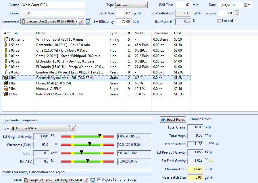Select the El Dorado Dry Hop row
Screen dimensions: 258x183
coord(97,61)
